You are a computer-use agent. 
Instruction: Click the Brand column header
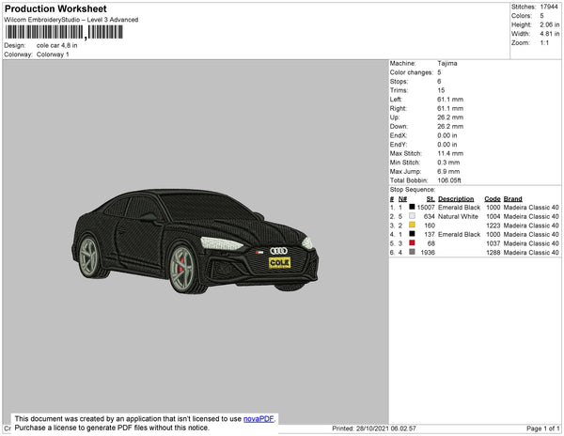point(512,199)
